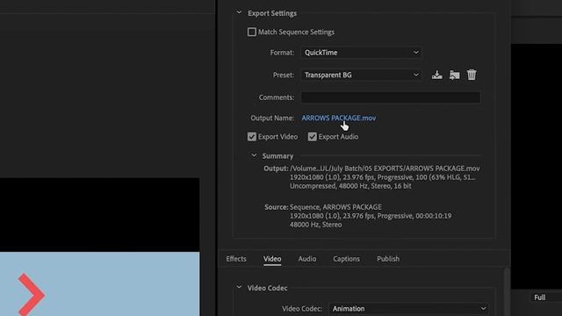Screen dimensions: 562x316
Task: Switch to the Audio tab
Action: coord(307,259)
